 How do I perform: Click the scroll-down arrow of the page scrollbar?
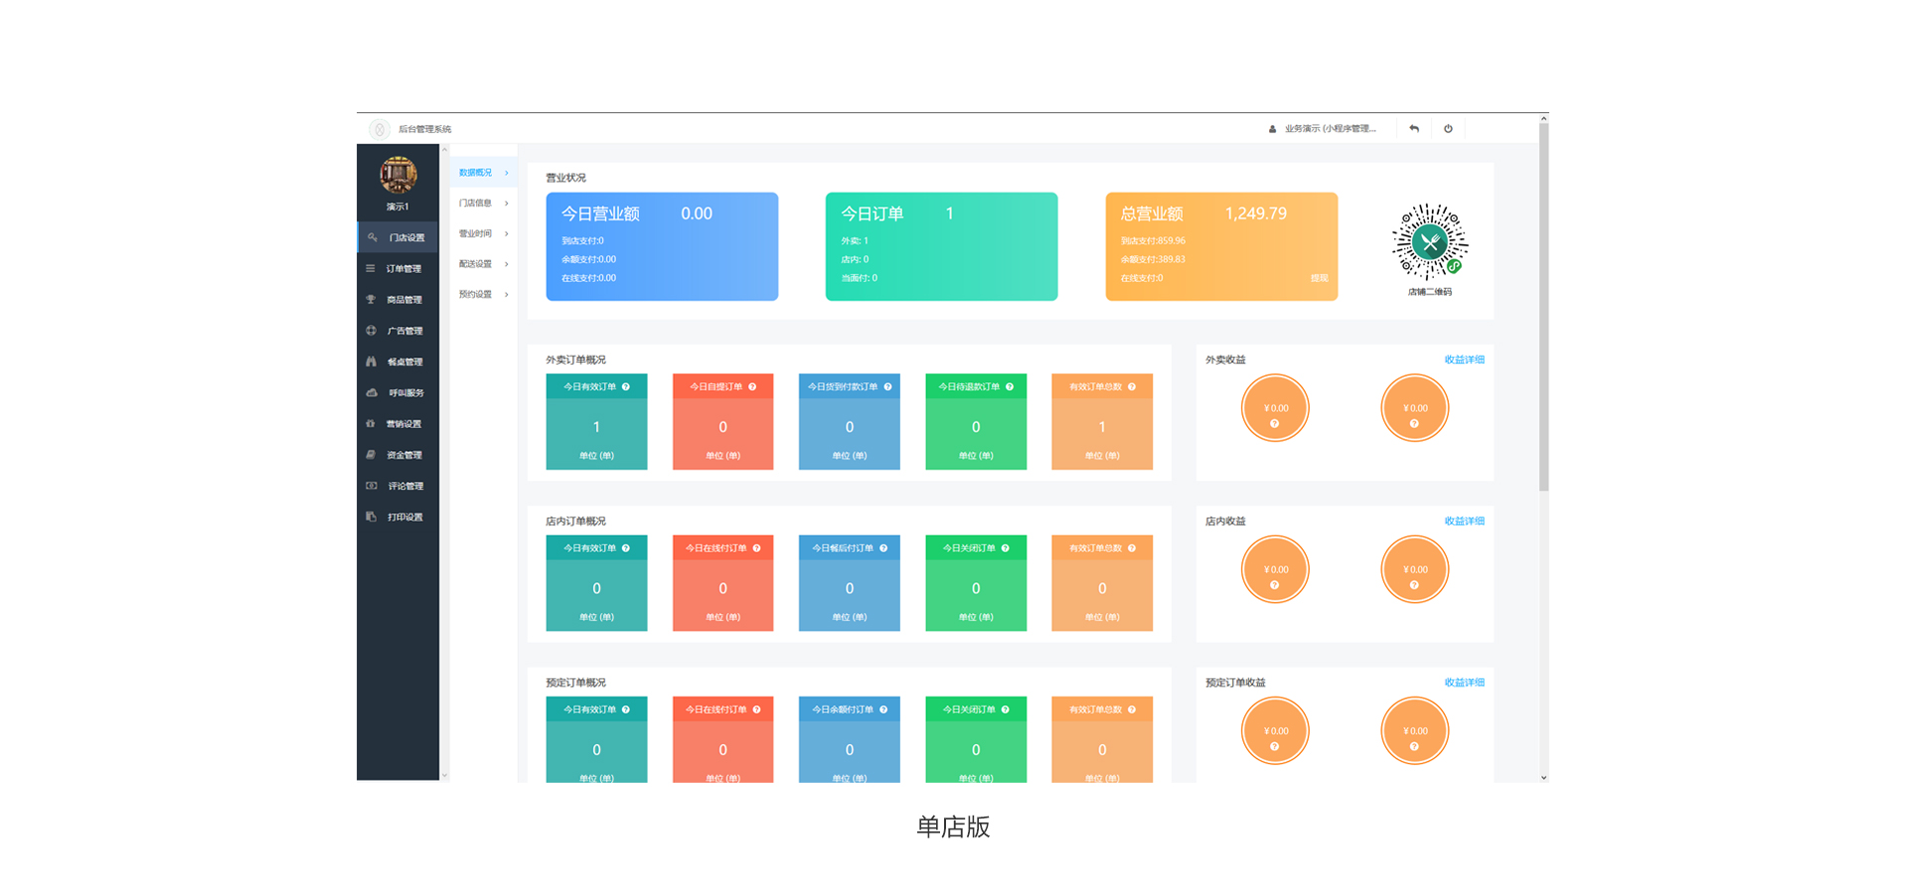(1543, 778)
